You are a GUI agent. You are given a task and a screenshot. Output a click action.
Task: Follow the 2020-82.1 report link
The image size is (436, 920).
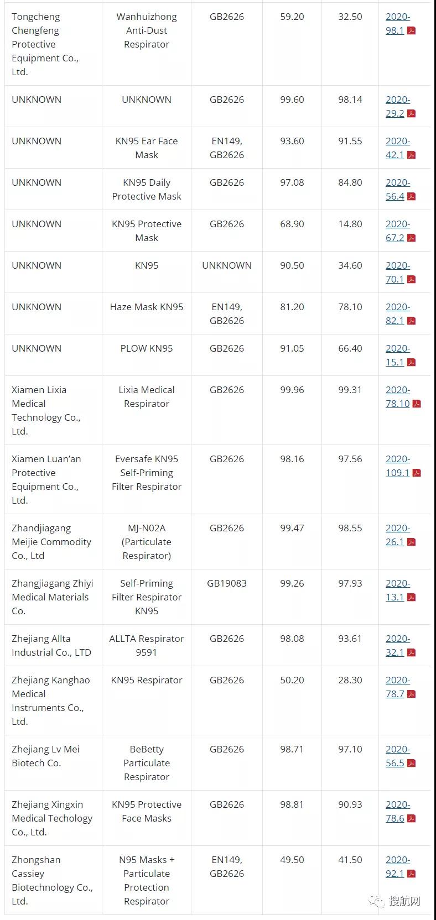397,314
